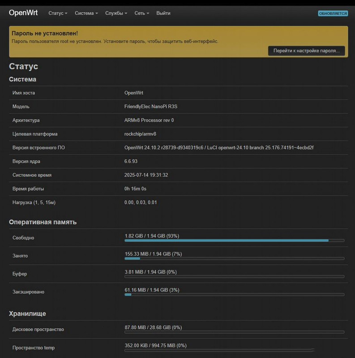Select ARMv8 Processor rev 0 text
The image size is (355, 358).
point(149,120)
